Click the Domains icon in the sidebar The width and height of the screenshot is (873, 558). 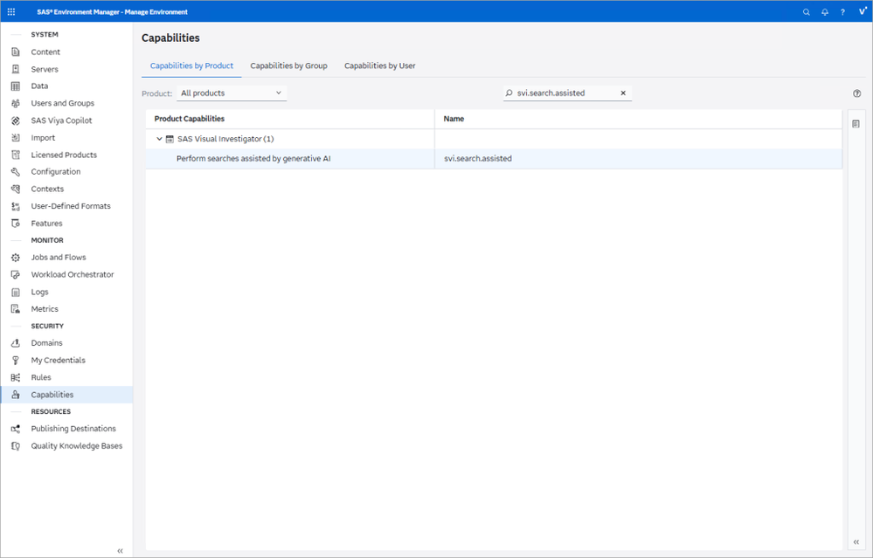point(16,343)
